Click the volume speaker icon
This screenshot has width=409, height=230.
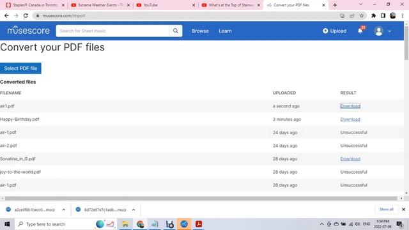358,224
